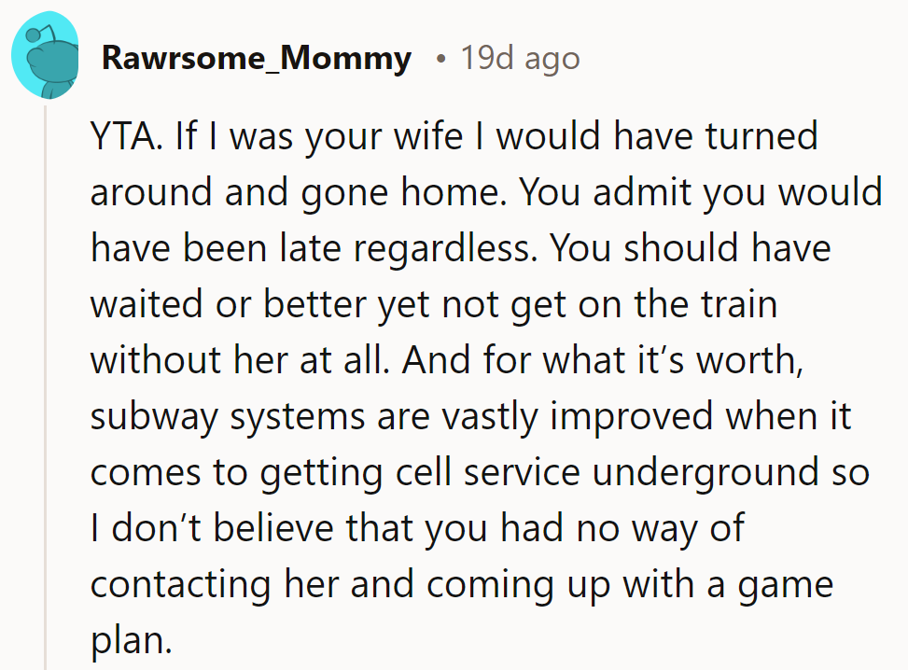The image size is (908, 670).
Task: Click the word YTA in the comment
Action: pos(126,138)
